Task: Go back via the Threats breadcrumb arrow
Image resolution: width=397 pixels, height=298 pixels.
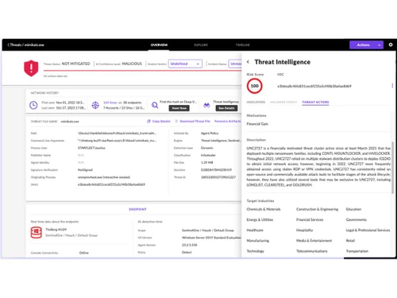Action: 9,45
